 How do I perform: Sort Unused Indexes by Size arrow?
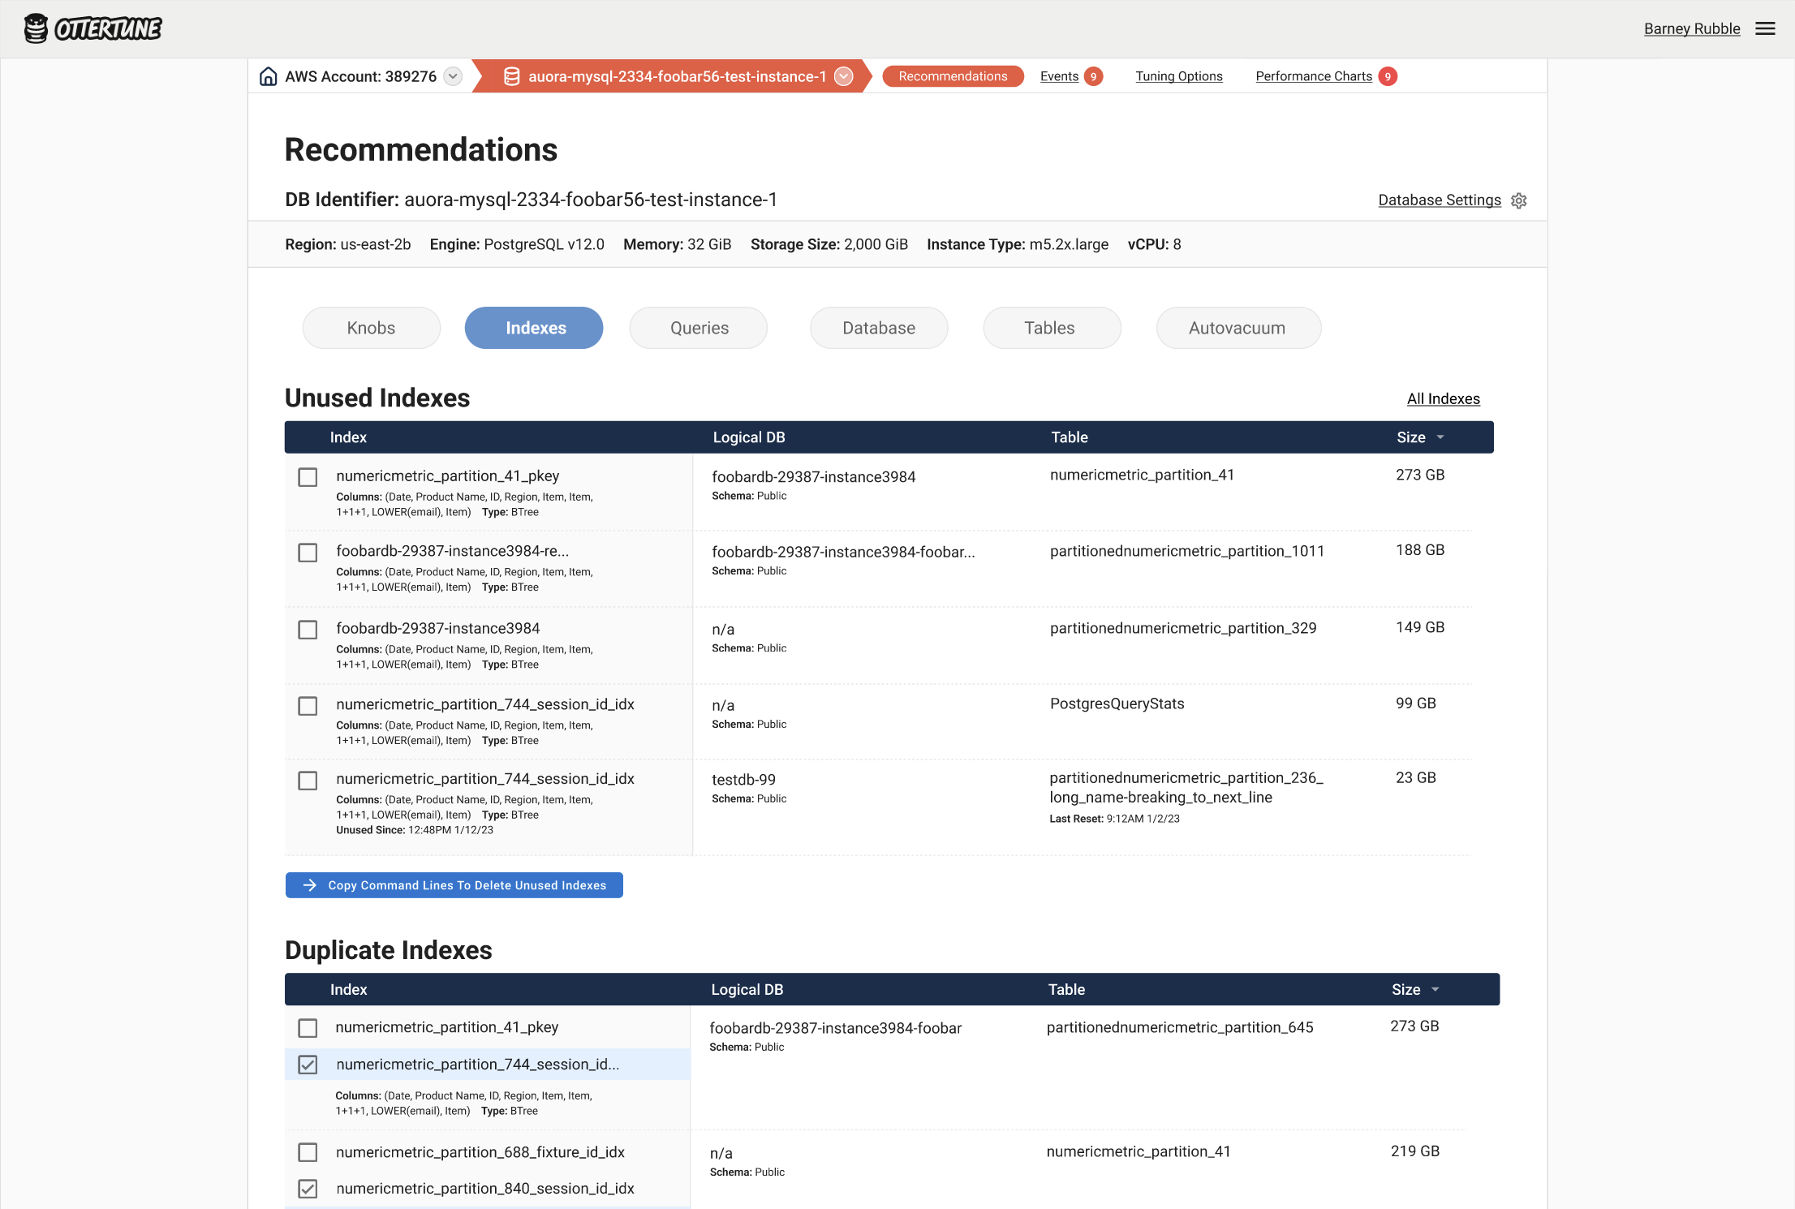pyautogui.click(x=1440, y=437)
